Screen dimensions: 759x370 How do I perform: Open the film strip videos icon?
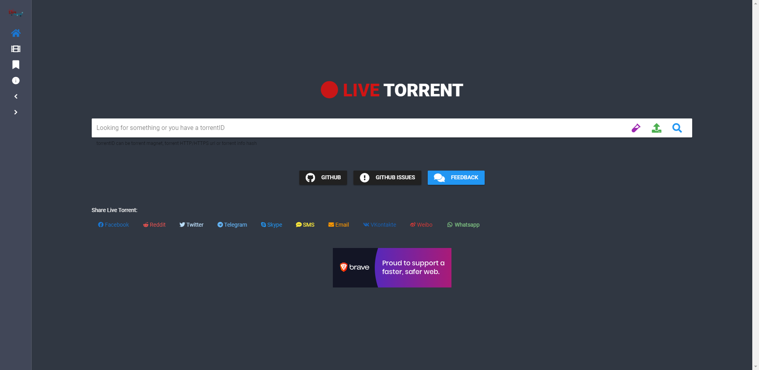coord(16,49)
